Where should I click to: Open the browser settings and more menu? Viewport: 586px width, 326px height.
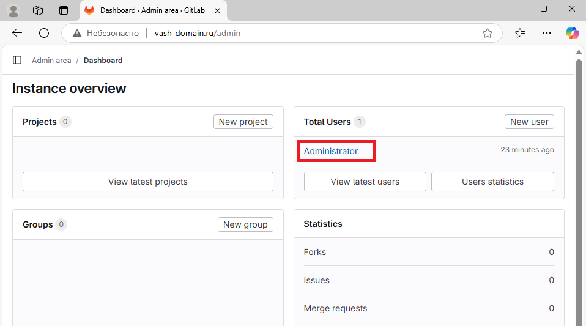(547, 33)
